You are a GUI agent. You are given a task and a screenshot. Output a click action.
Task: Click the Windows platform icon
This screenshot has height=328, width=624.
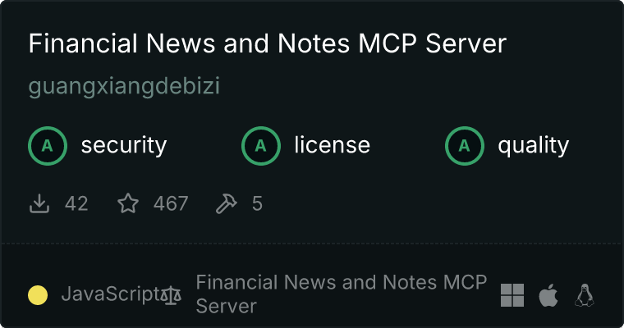point(512,295)
